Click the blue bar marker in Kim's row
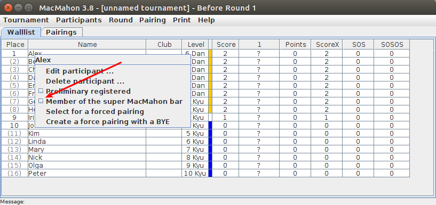Screen dimensions: 436x205 (210, 134)
